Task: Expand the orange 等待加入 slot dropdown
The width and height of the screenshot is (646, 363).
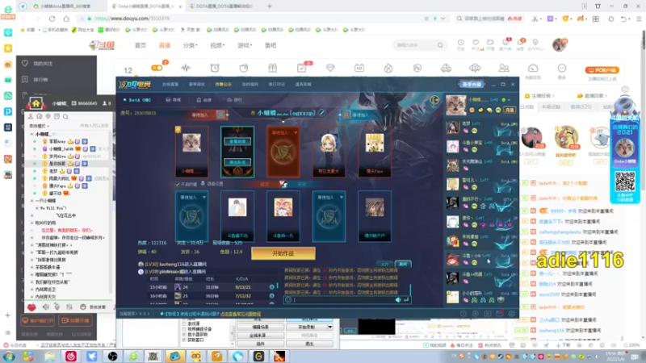Action: (296, 133)
